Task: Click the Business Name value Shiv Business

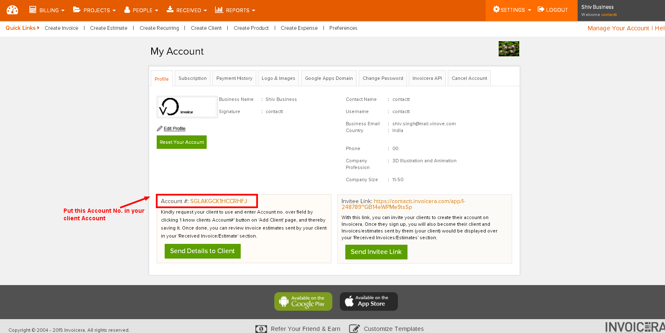Action: click(281, 99)
